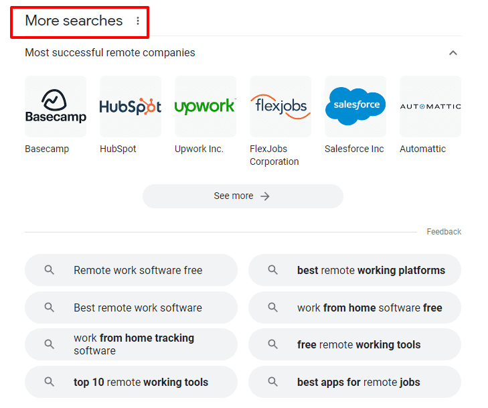
Task: Select work from home tracking software suggestion
Action: click(x=131, y=344)
